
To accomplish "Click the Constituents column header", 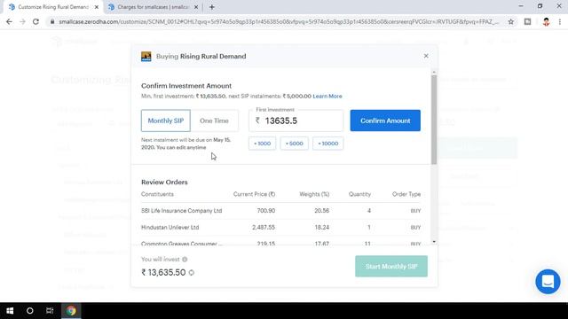I will (x=157, y=194).
